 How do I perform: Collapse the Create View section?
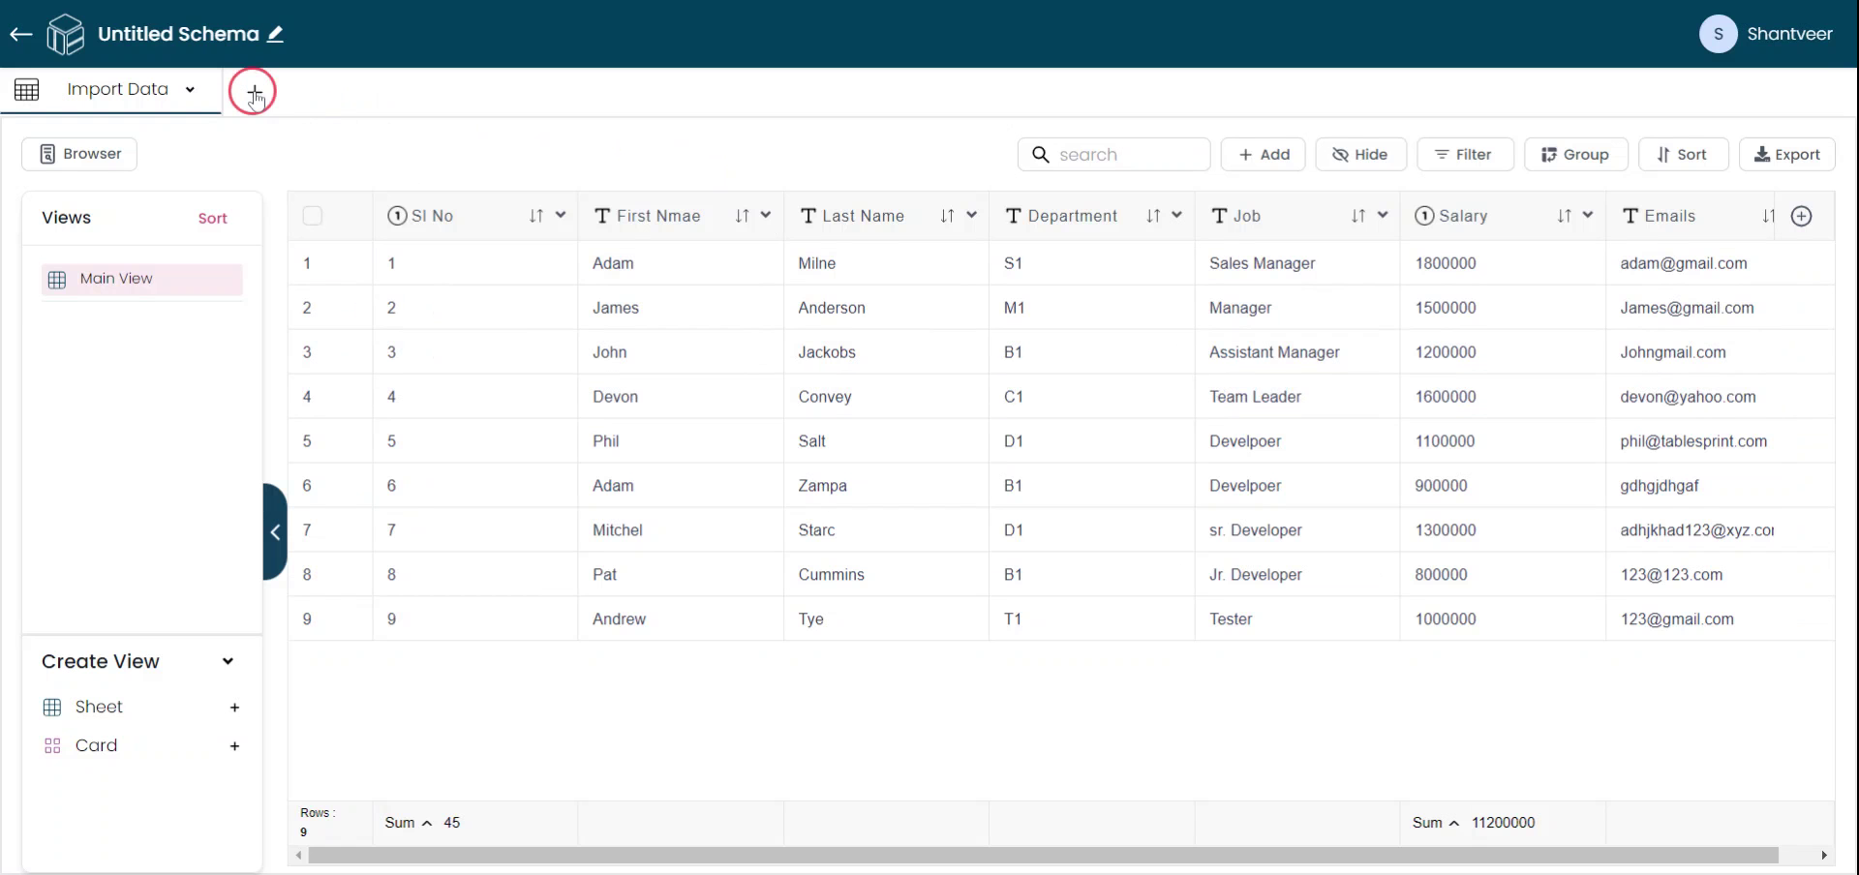(x=228, y=662)
